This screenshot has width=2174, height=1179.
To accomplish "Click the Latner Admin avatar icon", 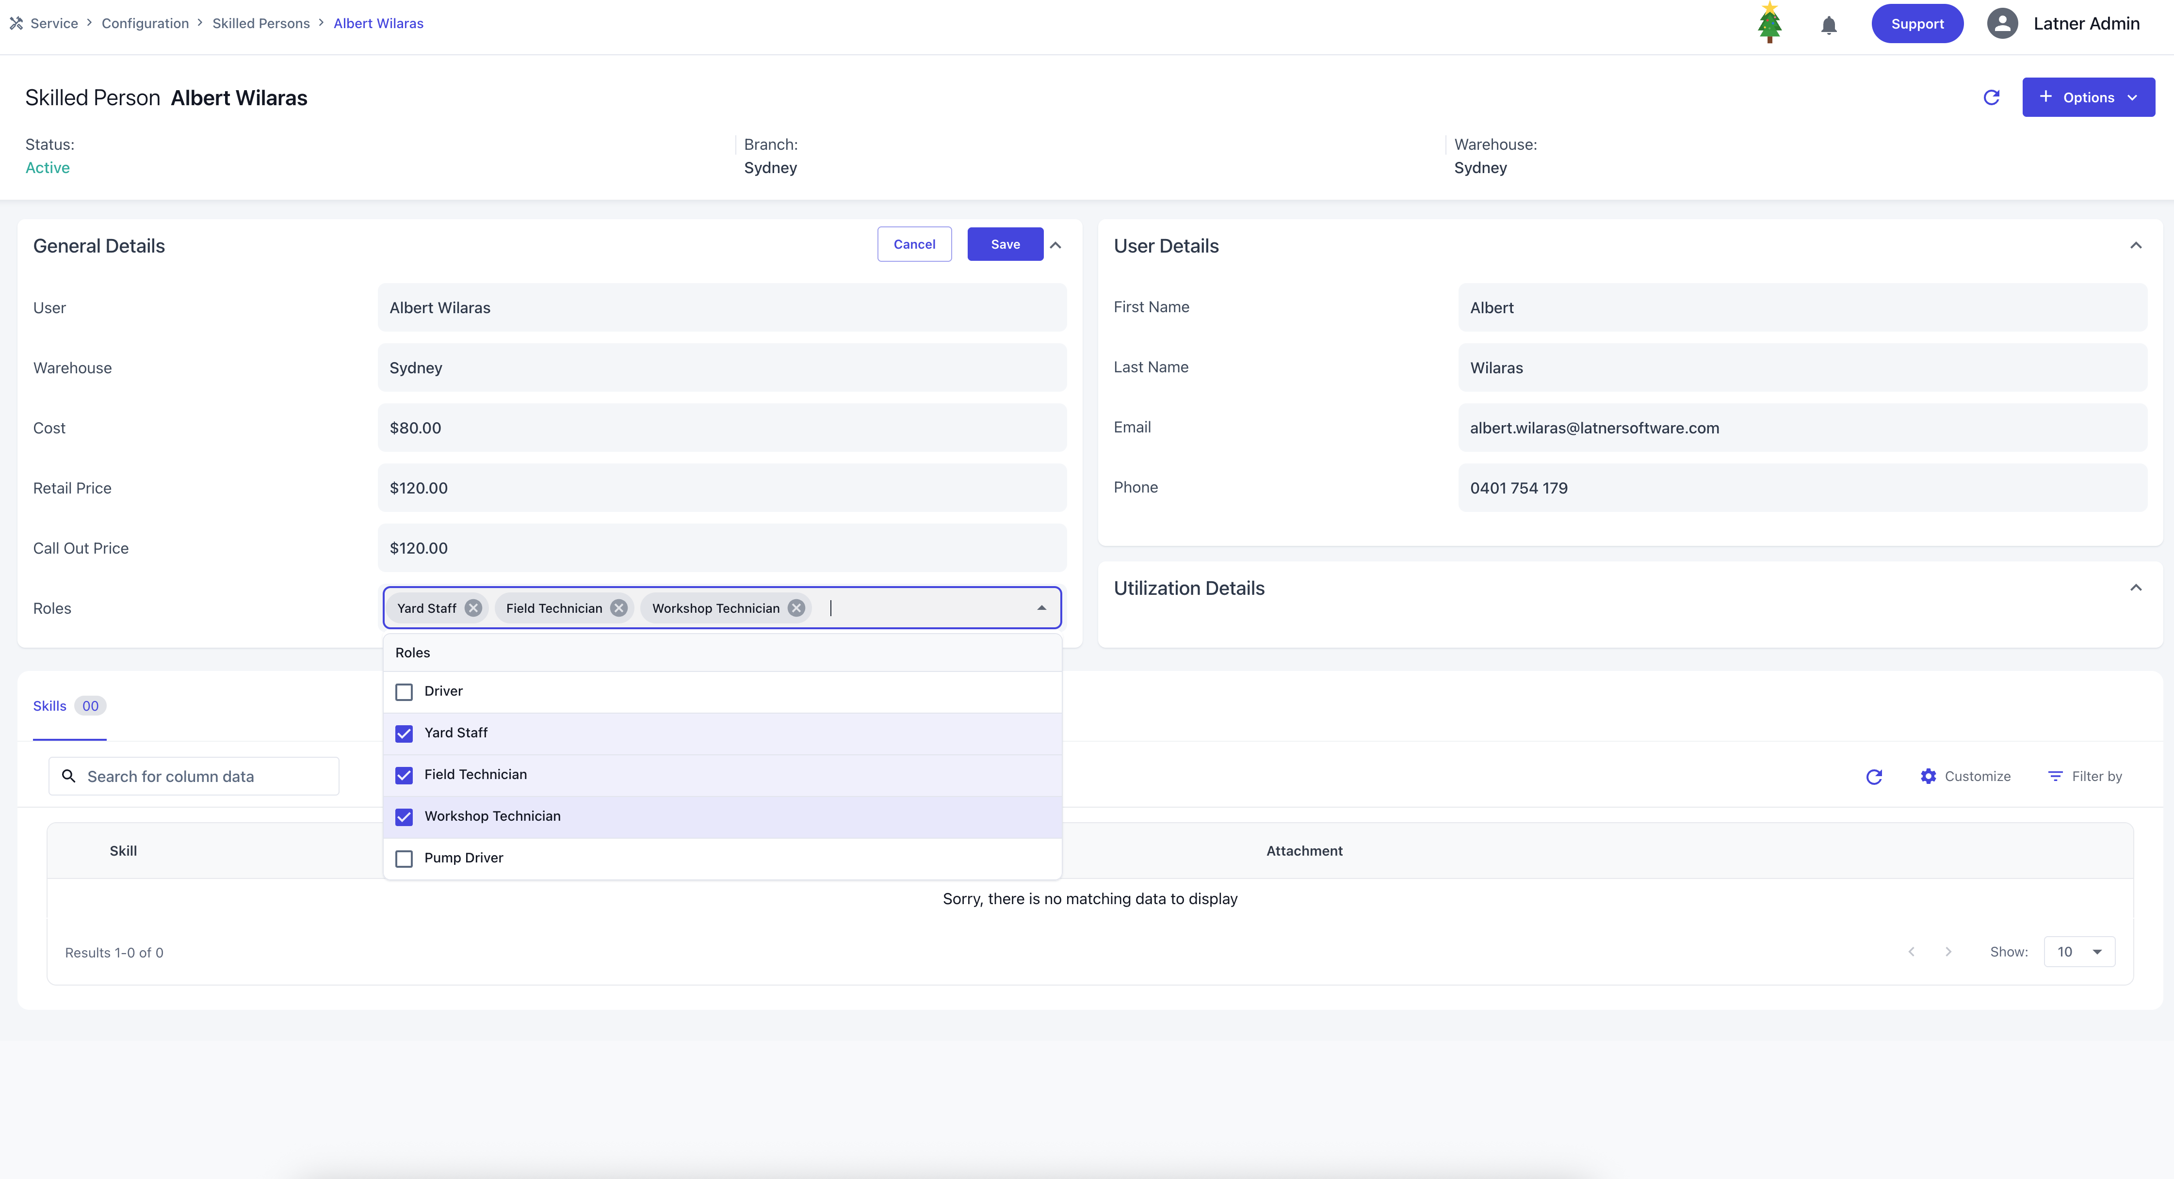I will tap(2002, 24).
